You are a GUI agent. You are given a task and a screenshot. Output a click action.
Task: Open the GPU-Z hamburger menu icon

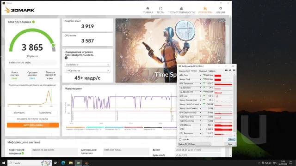(x=234, y=71)
